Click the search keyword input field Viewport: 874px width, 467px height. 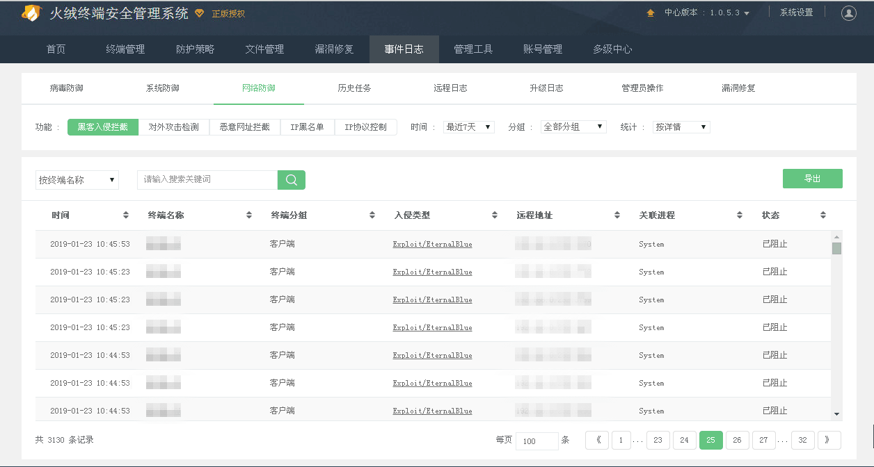207,180
